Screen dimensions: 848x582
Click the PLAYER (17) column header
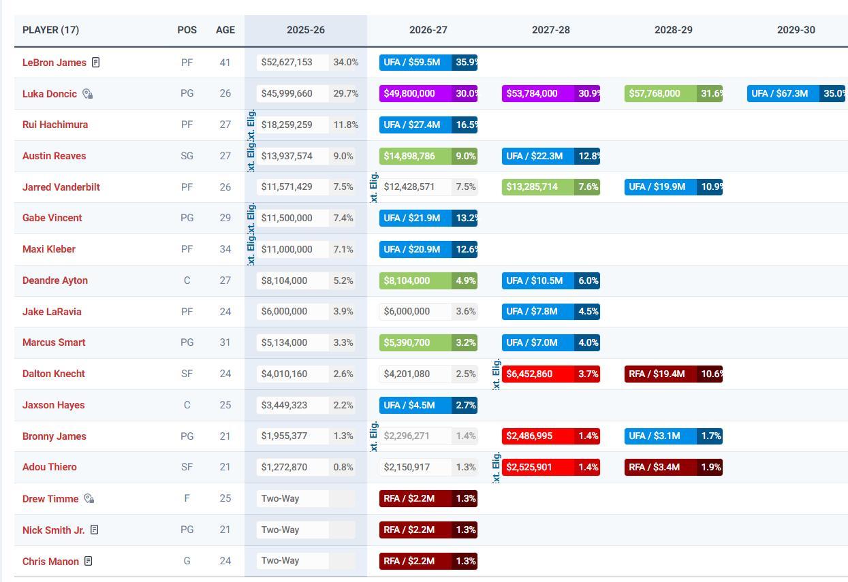[x=50, y=30]
